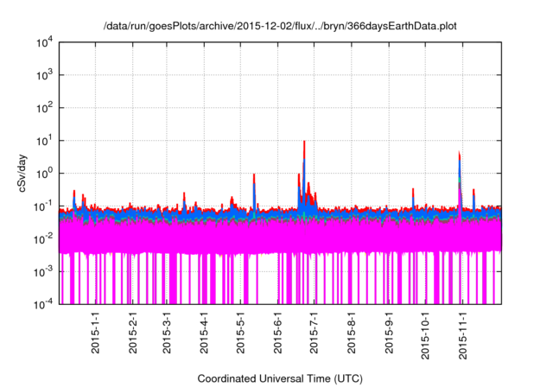Click the 10^4 y-axis tick label
Viewport: 553px width, 387px height.
(x=44, y=43)
